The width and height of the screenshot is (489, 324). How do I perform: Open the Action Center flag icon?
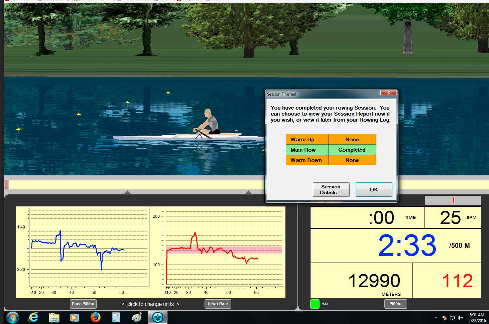coord(444,318)
